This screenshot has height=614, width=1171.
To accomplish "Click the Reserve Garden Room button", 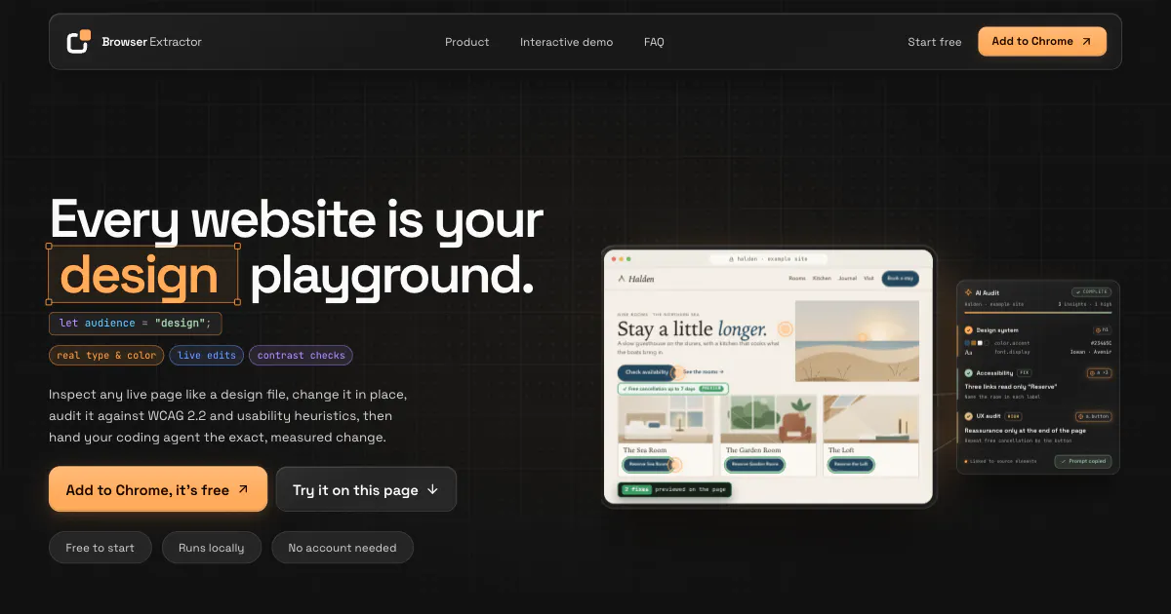I will pos(754,465).
